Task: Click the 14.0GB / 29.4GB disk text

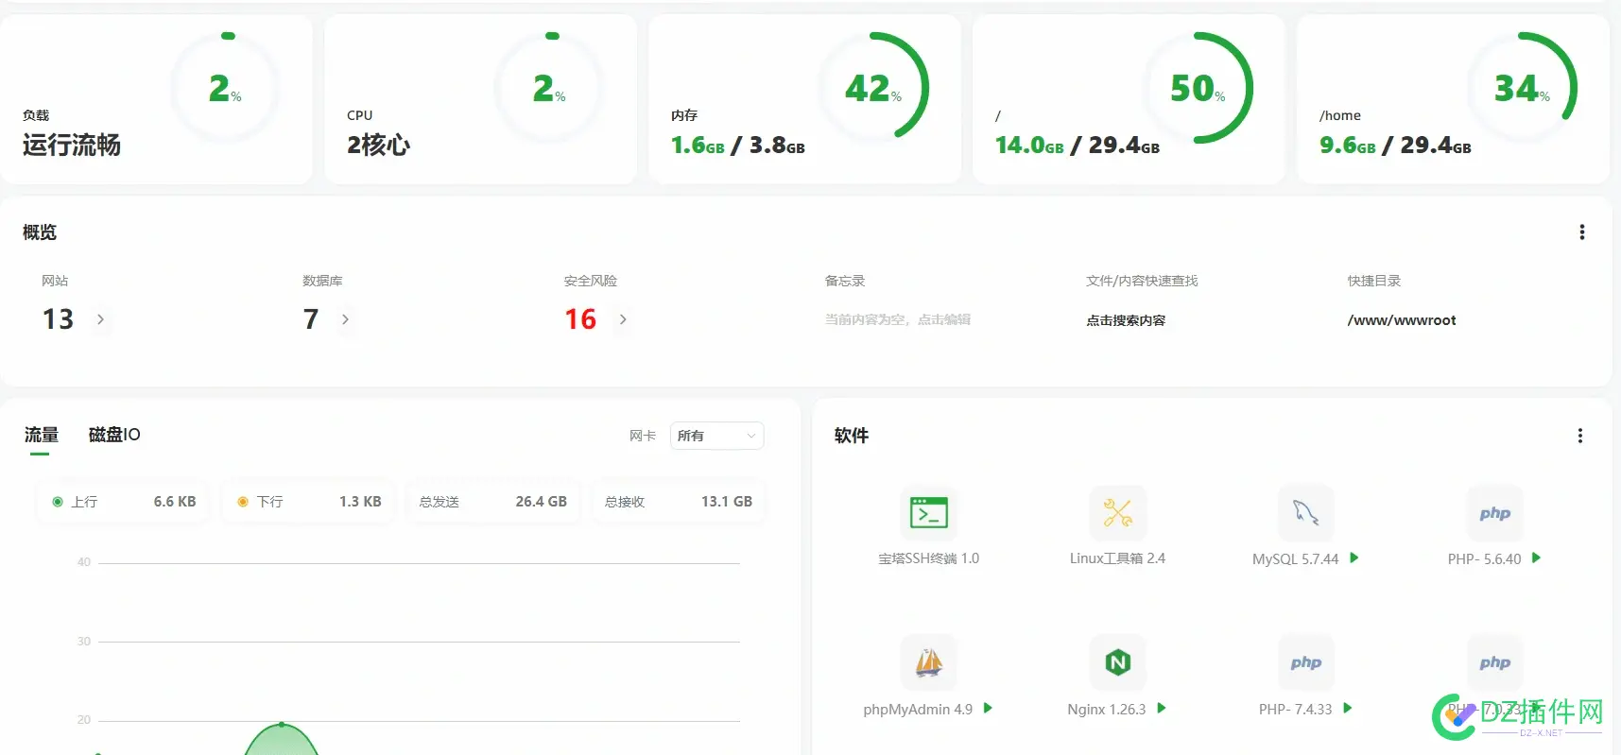Action: [x=1078, y=146]
